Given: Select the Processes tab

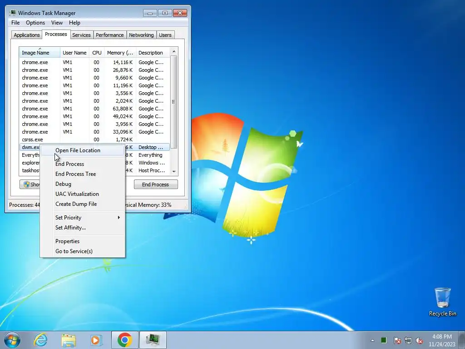Looking at the screenshot, I should pos(56,34).
